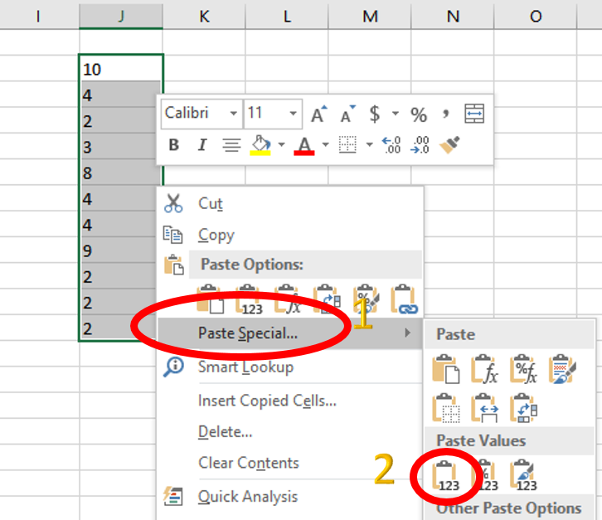The width and height of the screenshot is (602, 520).
Task: Expand the Borders dropdown arrow
Action: tap(368, 145)
